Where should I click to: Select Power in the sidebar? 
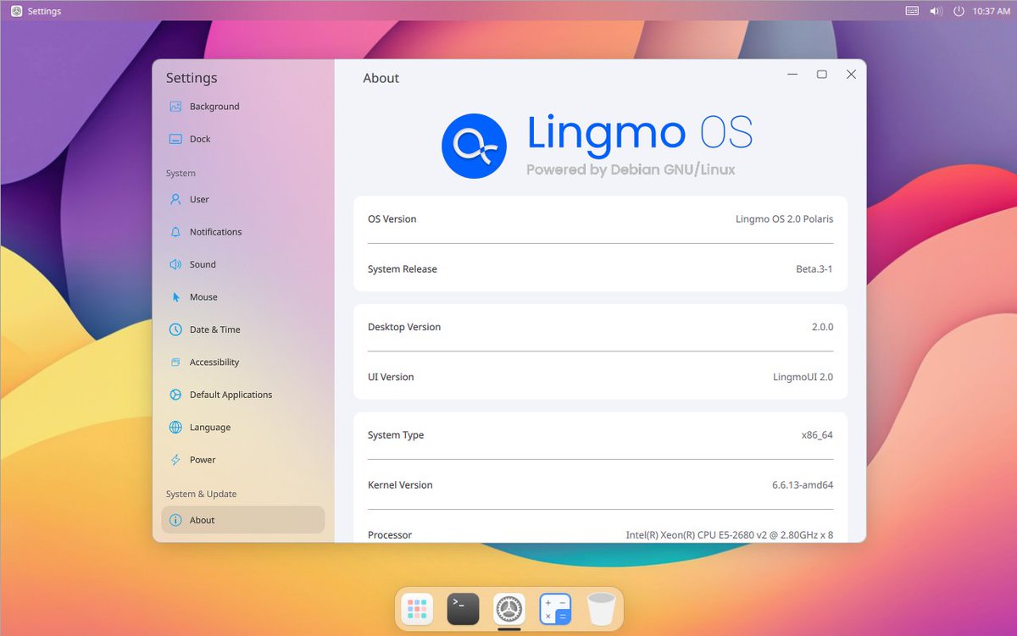tap(243, 460)
